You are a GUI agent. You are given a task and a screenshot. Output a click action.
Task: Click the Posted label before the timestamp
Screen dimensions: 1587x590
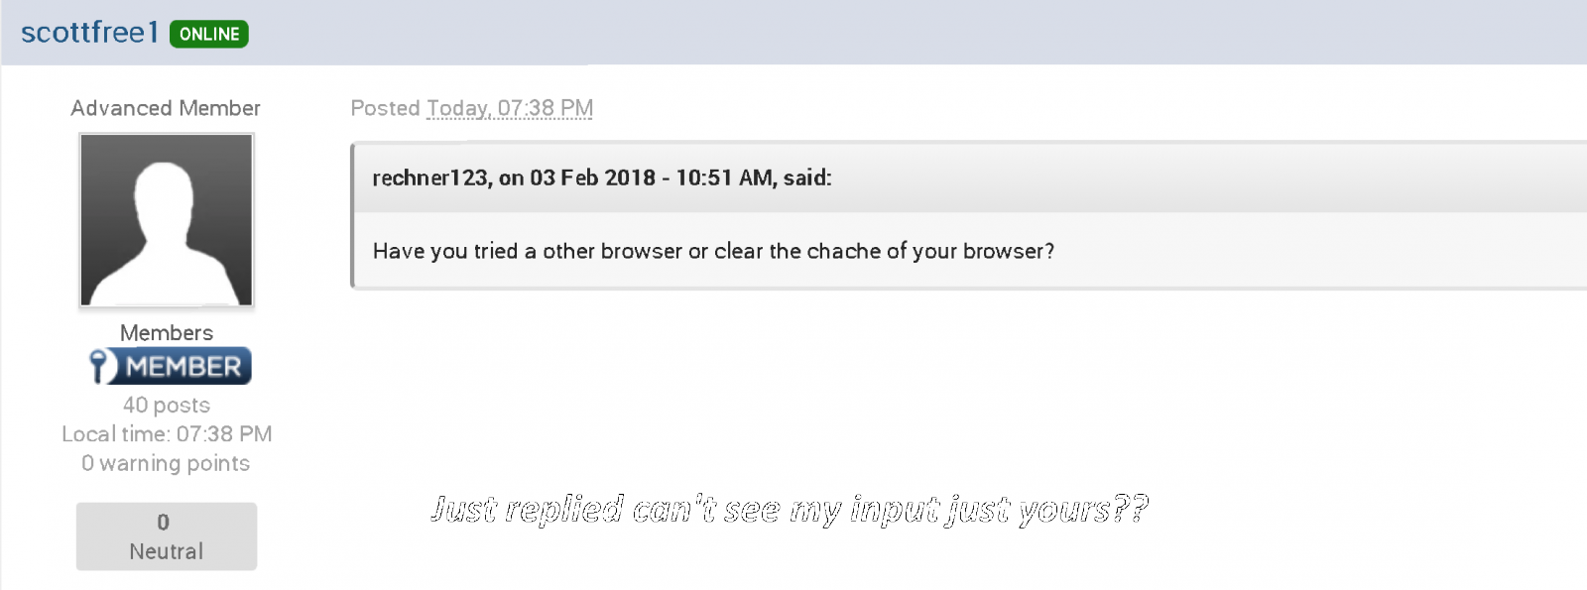pyautogui.click(x=385, y=108)
